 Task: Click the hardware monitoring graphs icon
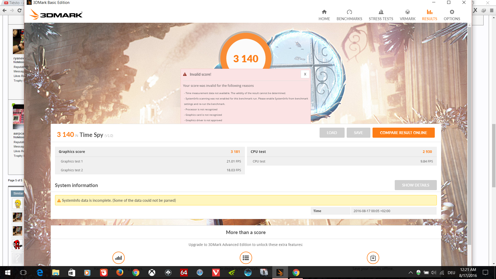[x=119, y=258]
